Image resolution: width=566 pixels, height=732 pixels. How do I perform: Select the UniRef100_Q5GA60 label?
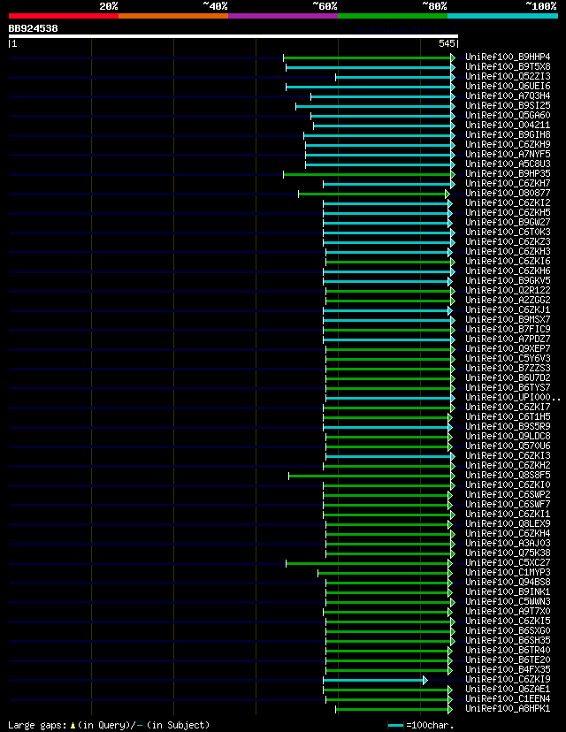508,115
